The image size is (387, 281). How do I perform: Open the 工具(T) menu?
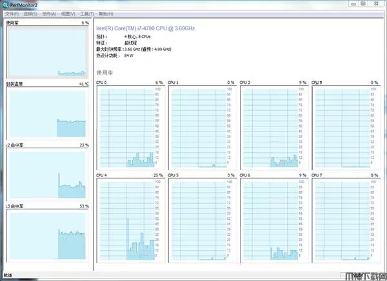pos(87,14)
